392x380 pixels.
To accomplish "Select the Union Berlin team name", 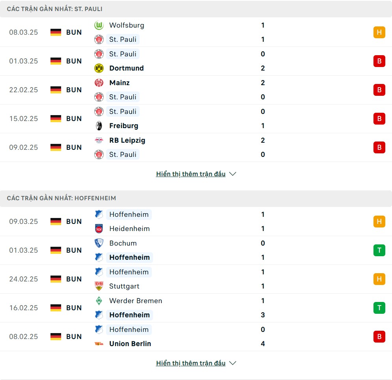I will (130, 344).
